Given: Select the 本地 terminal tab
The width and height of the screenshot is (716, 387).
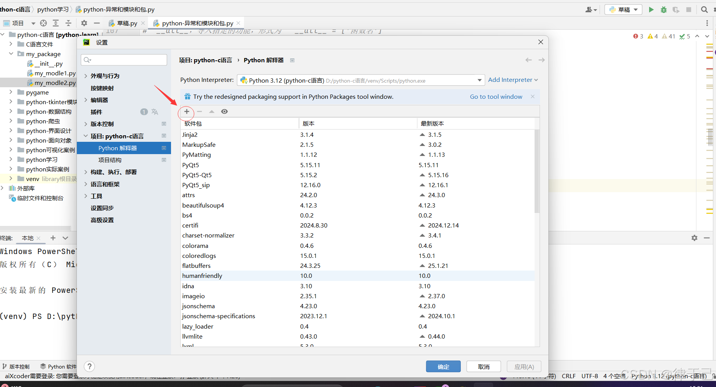Looking at the screenshot, I should pos(28,238).
